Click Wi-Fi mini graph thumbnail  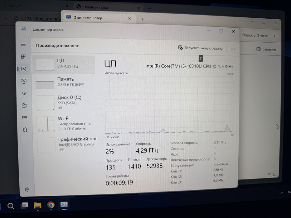coord(46,124)
